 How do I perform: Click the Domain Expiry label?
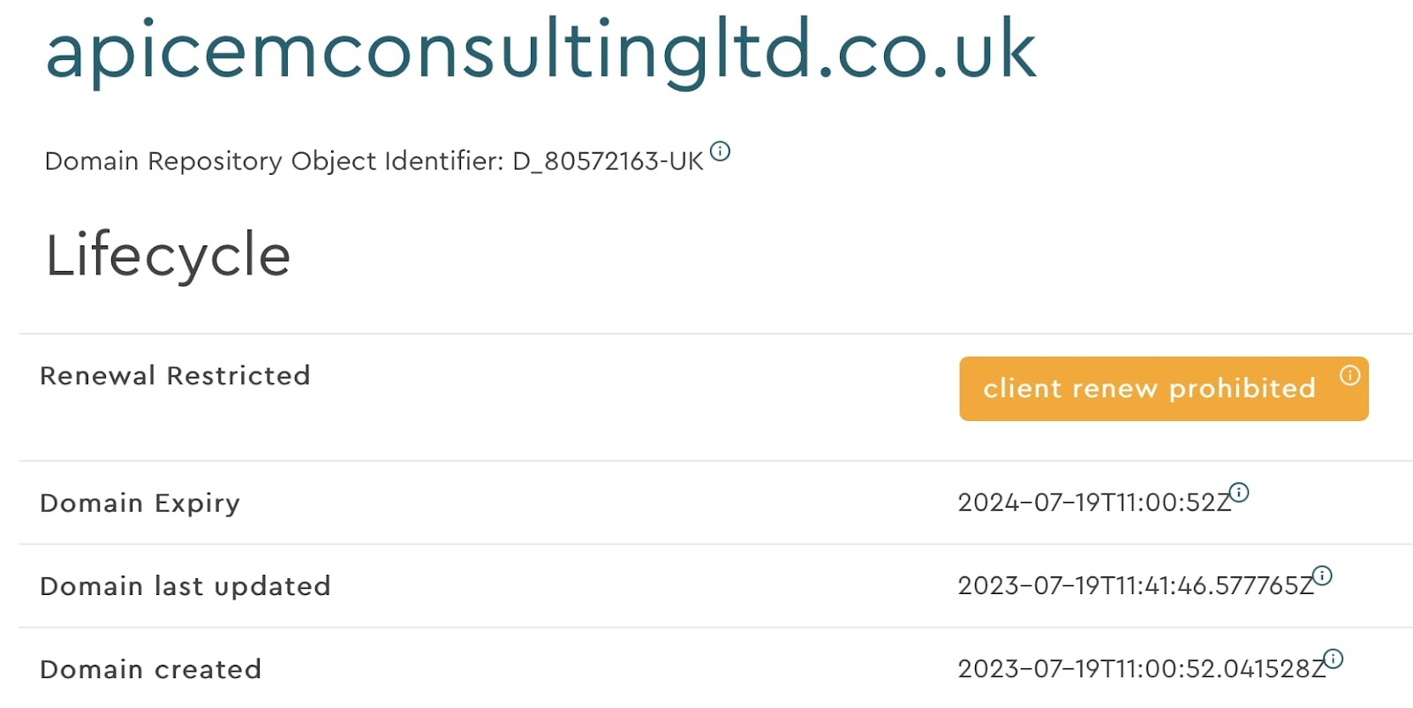[x=140, y=503]
